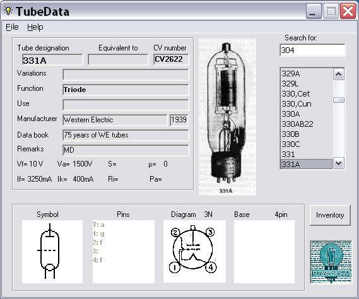
Task: Open the Help menu
Action: point(35,27)
